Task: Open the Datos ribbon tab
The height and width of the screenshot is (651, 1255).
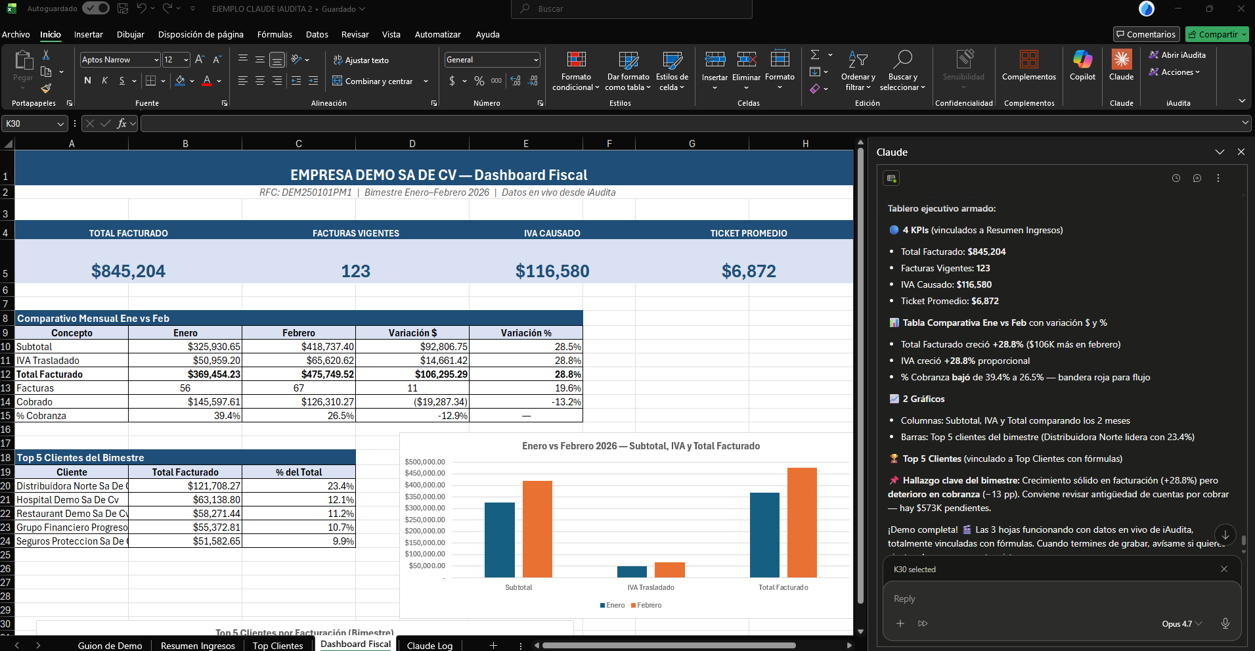Action: tap(317, 34)
